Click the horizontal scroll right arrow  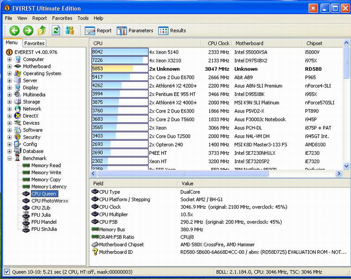[x=339, y=173]
